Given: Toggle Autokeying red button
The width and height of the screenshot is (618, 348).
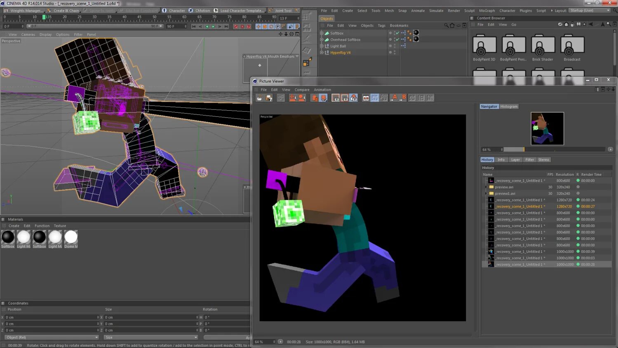Looking at the screenshot, I should [x=242, y=26].
